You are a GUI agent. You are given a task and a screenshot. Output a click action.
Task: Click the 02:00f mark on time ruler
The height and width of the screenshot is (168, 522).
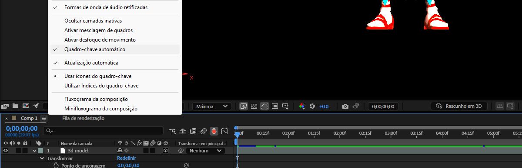coord(339,133)
